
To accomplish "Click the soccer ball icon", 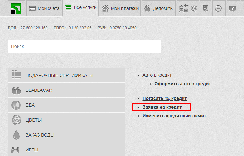I will coord(194,9).
